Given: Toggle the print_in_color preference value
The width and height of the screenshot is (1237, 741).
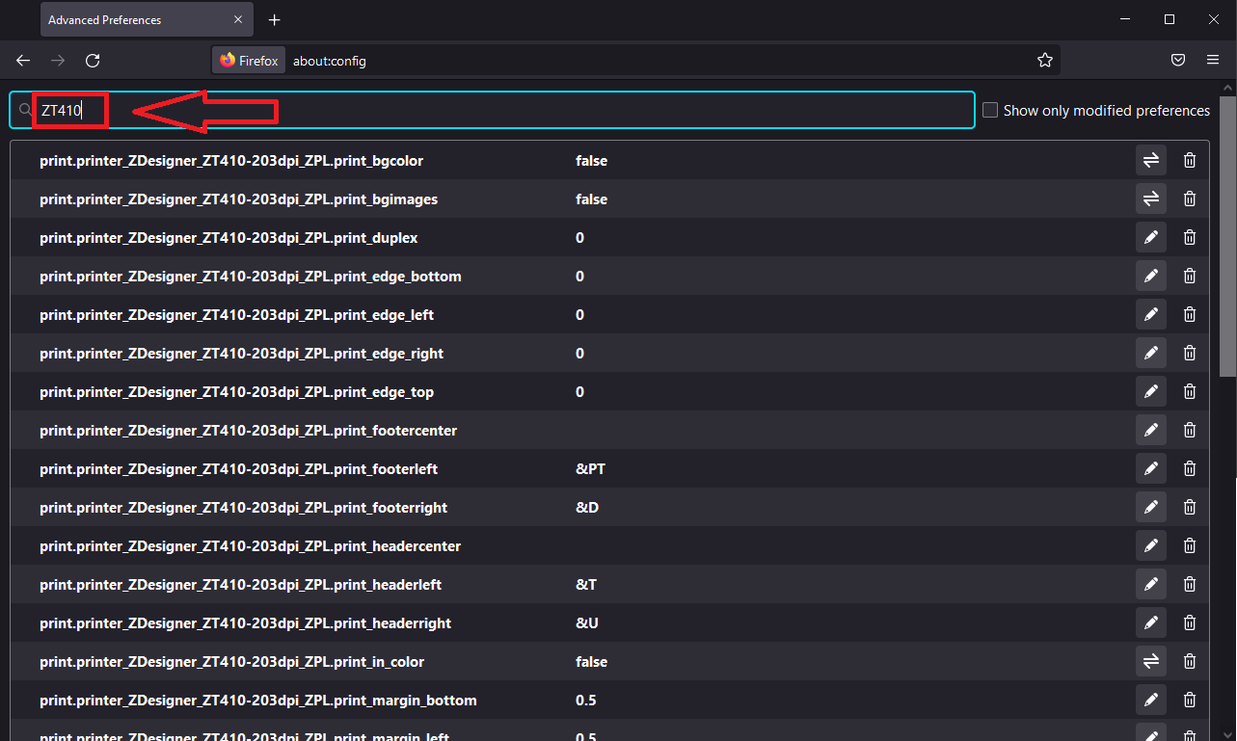Looking at the screenshot, I should (x=1150, y=661).
